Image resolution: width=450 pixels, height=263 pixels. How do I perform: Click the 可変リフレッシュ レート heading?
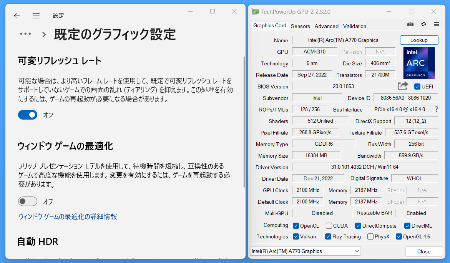(60, 61)
